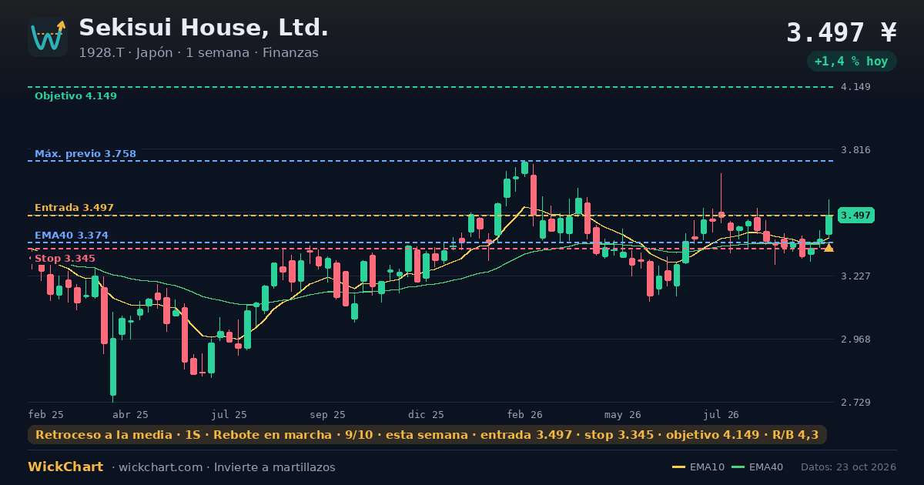Click the '4.149' value on the price axis

[x=856, y=86]
